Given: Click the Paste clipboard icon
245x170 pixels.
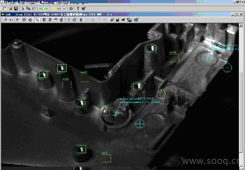Looking at the screenshot, I should point(34,8).
